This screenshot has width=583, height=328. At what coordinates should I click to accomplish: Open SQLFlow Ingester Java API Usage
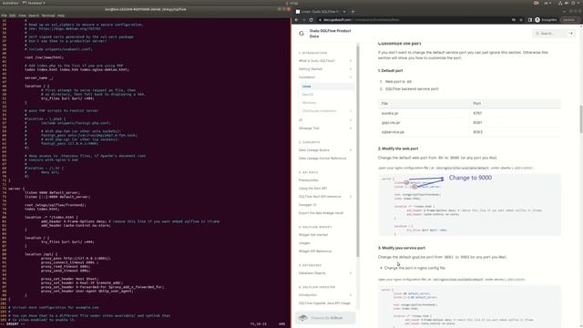tap(324, 303)
